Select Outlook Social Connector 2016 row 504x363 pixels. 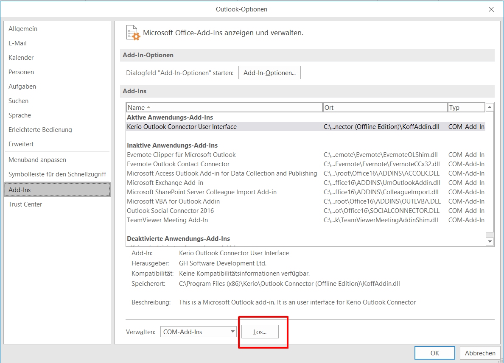(x=306, y=211)
